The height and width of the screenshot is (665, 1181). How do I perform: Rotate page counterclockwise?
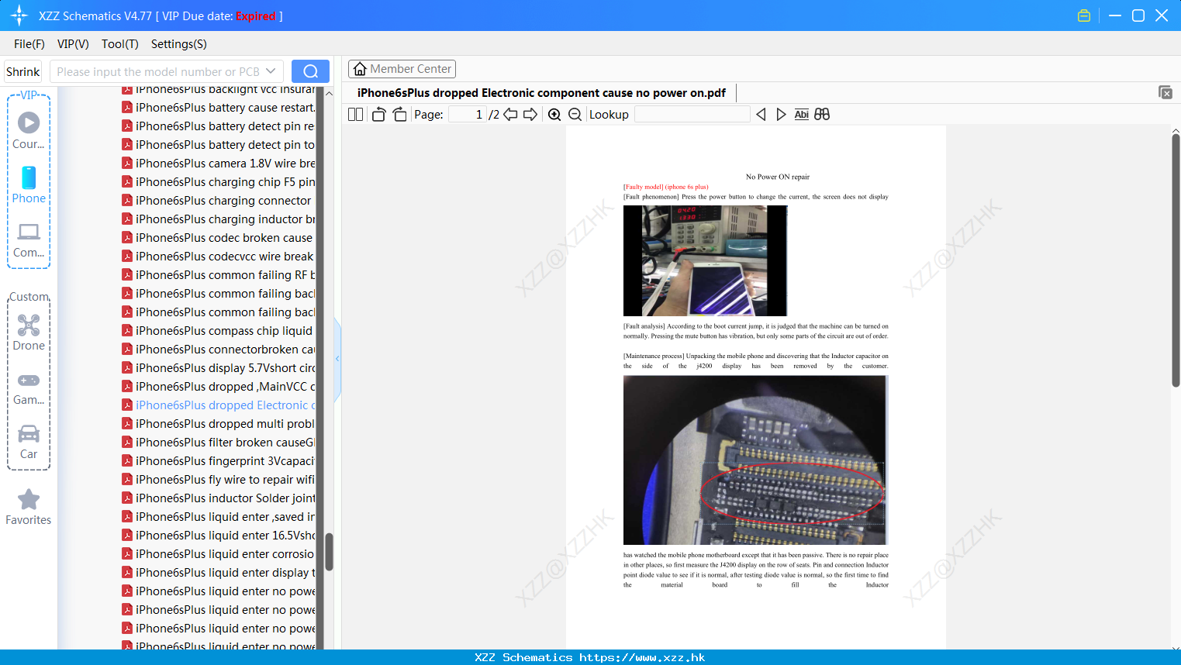coord(378,114)
